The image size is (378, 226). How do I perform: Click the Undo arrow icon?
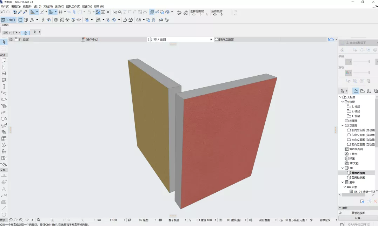(3, 12)
